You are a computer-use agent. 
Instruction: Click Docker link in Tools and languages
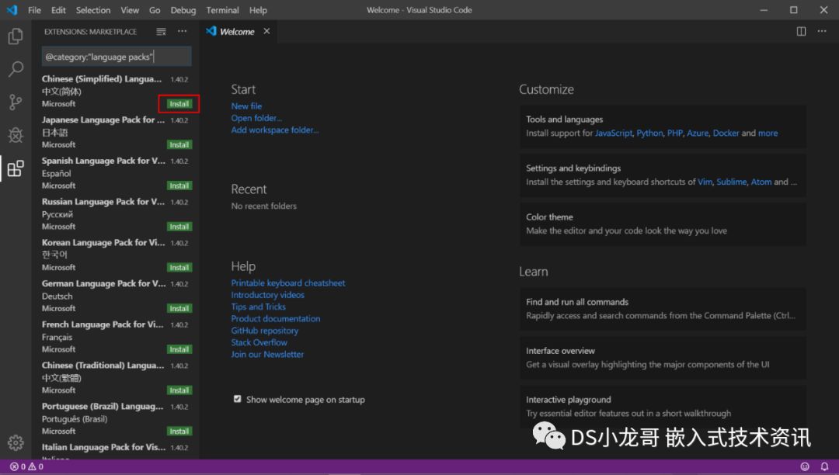726,133
